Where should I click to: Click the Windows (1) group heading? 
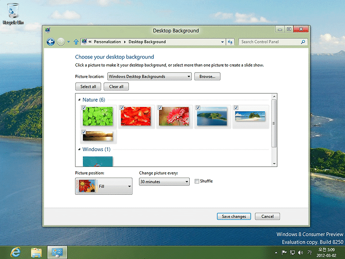96,149
